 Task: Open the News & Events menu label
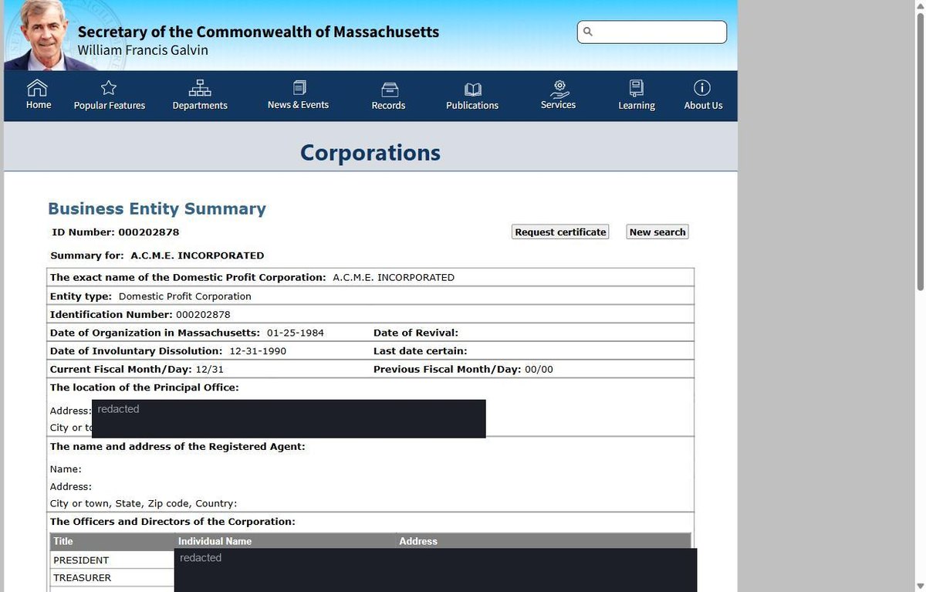(x=298, y=105)
